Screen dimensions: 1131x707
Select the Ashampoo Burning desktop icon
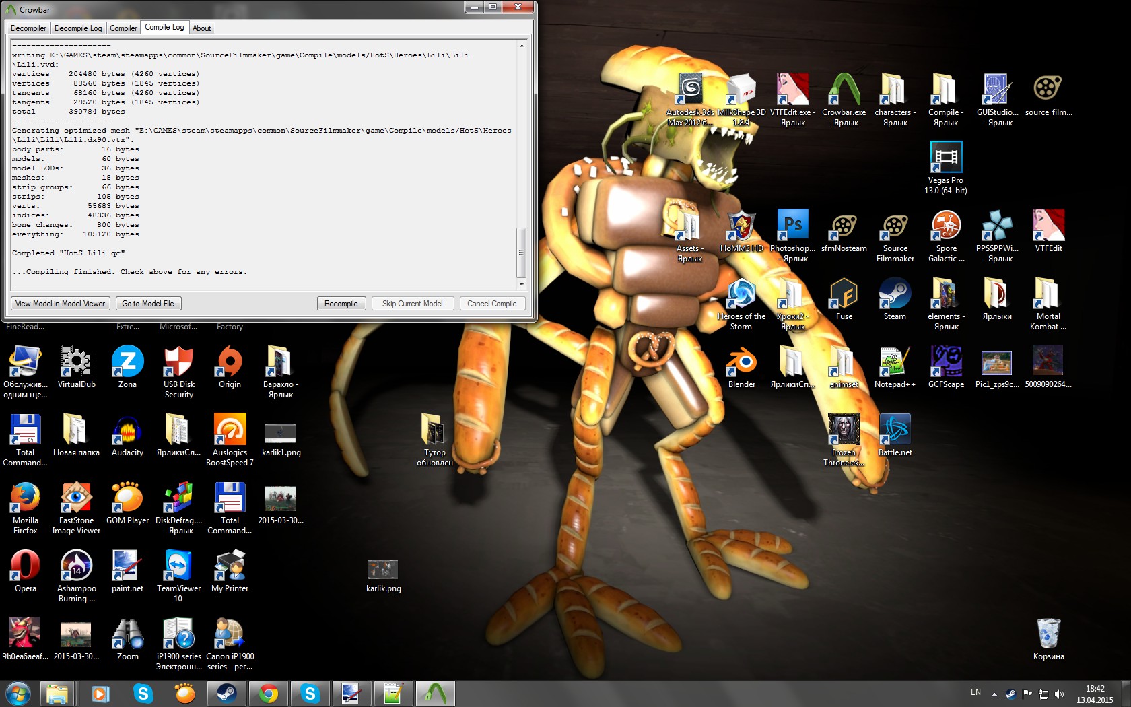click(77, 576)
